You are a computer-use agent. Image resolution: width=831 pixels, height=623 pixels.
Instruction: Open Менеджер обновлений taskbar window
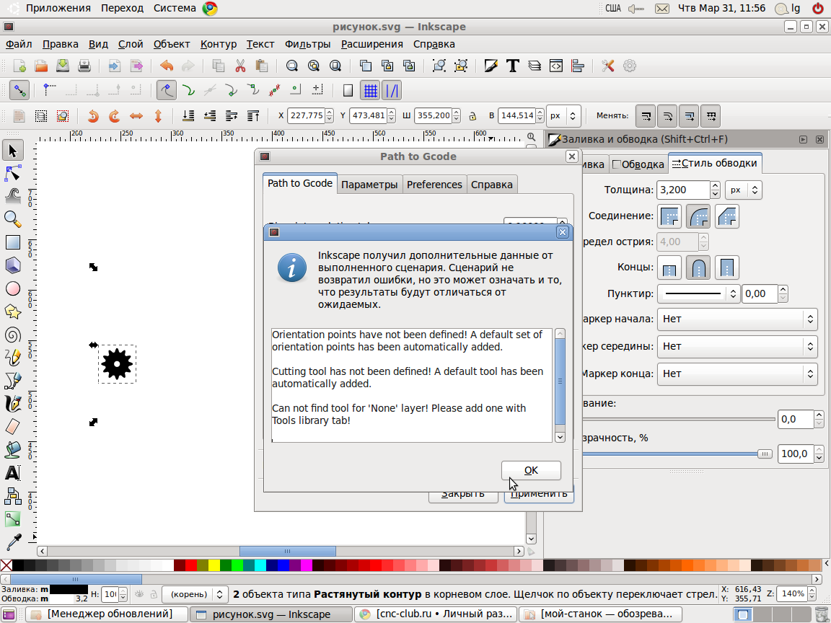click(106, 614)
